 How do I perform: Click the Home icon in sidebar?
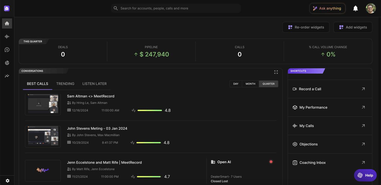pyautogui.click(x=7, y=23)
